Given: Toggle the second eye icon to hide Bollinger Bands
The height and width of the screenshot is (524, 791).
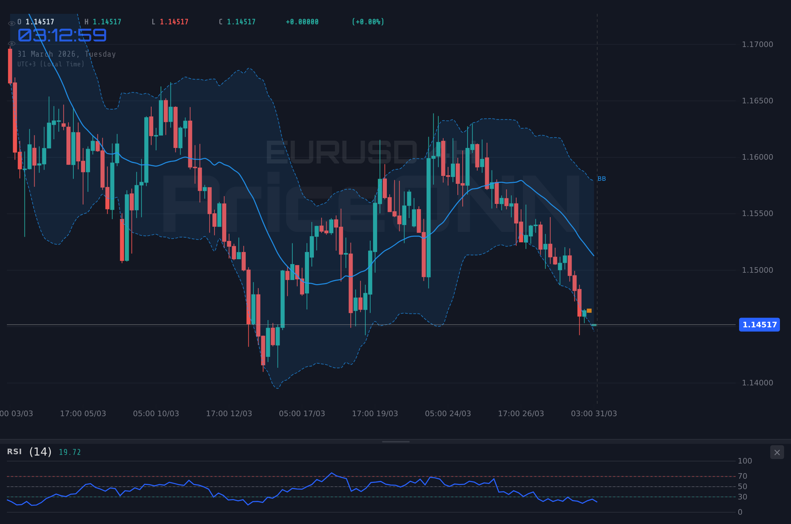Looking at the screenshot, I should (11, 44).
